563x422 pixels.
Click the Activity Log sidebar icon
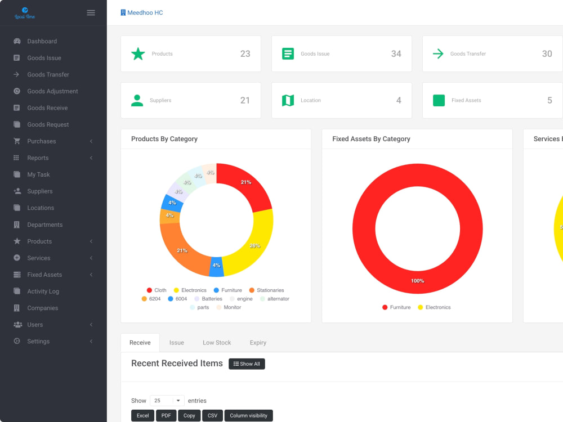coord(17,291)
